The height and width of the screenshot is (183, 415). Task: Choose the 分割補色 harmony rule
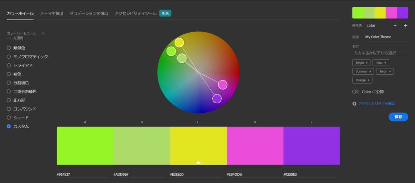click(x=18, y=83)
